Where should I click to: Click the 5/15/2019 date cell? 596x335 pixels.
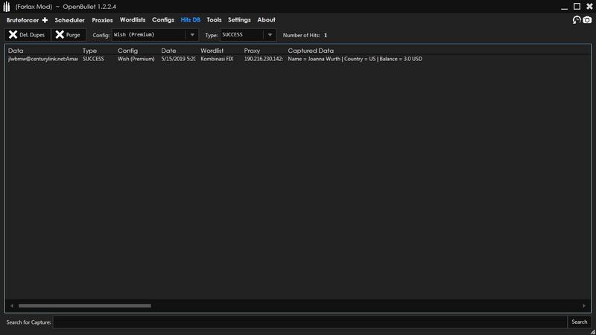tap(178, 59)
